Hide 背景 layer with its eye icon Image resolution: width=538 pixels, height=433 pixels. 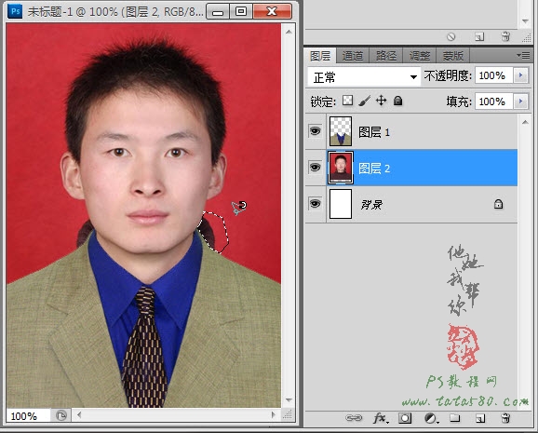[315, 204]
